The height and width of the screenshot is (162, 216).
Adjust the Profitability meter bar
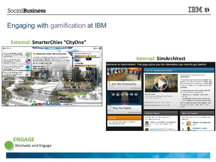coord(85,66)
